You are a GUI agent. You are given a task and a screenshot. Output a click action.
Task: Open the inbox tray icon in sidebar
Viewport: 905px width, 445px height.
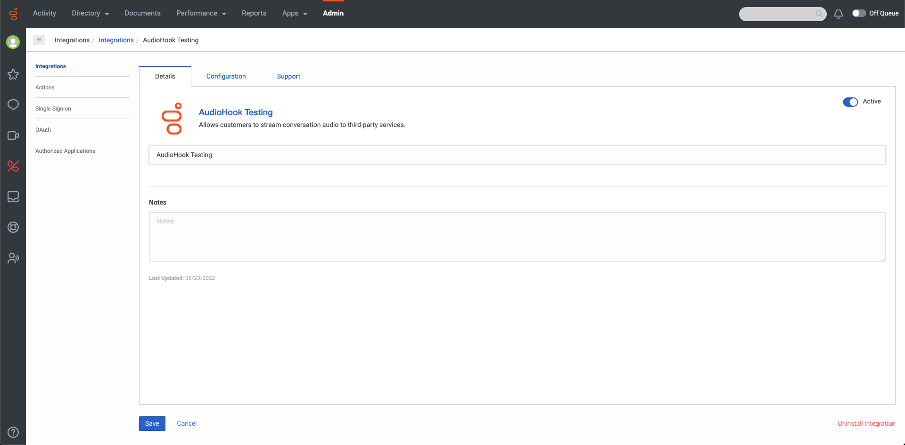(x=13, y=197)
